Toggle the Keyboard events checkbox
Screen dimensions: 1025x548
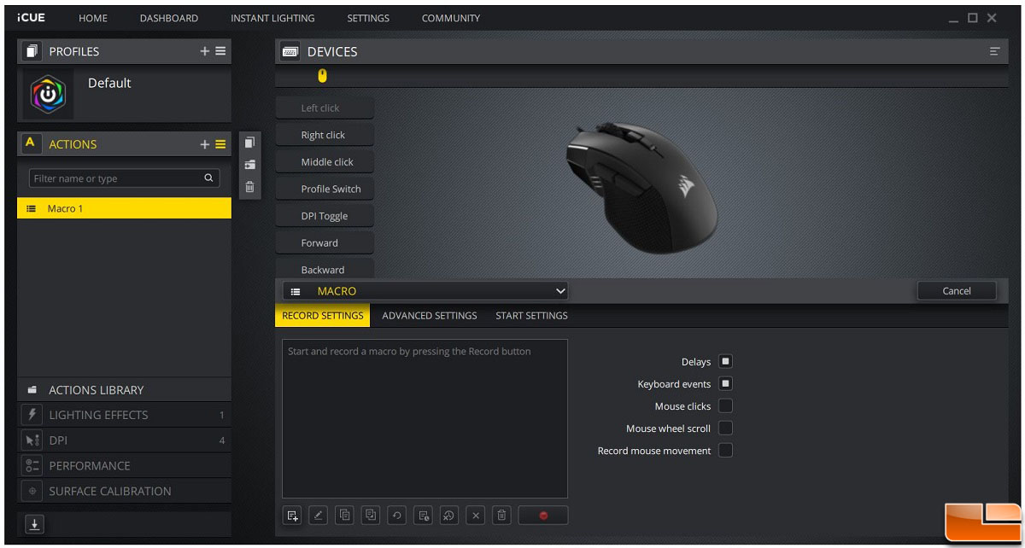tap(725, 384)
